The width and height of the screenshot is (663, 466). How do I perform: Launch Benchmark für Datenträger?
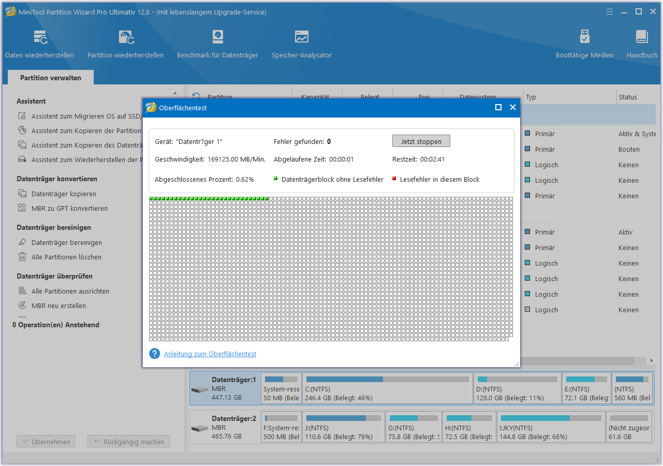(217, 44)
